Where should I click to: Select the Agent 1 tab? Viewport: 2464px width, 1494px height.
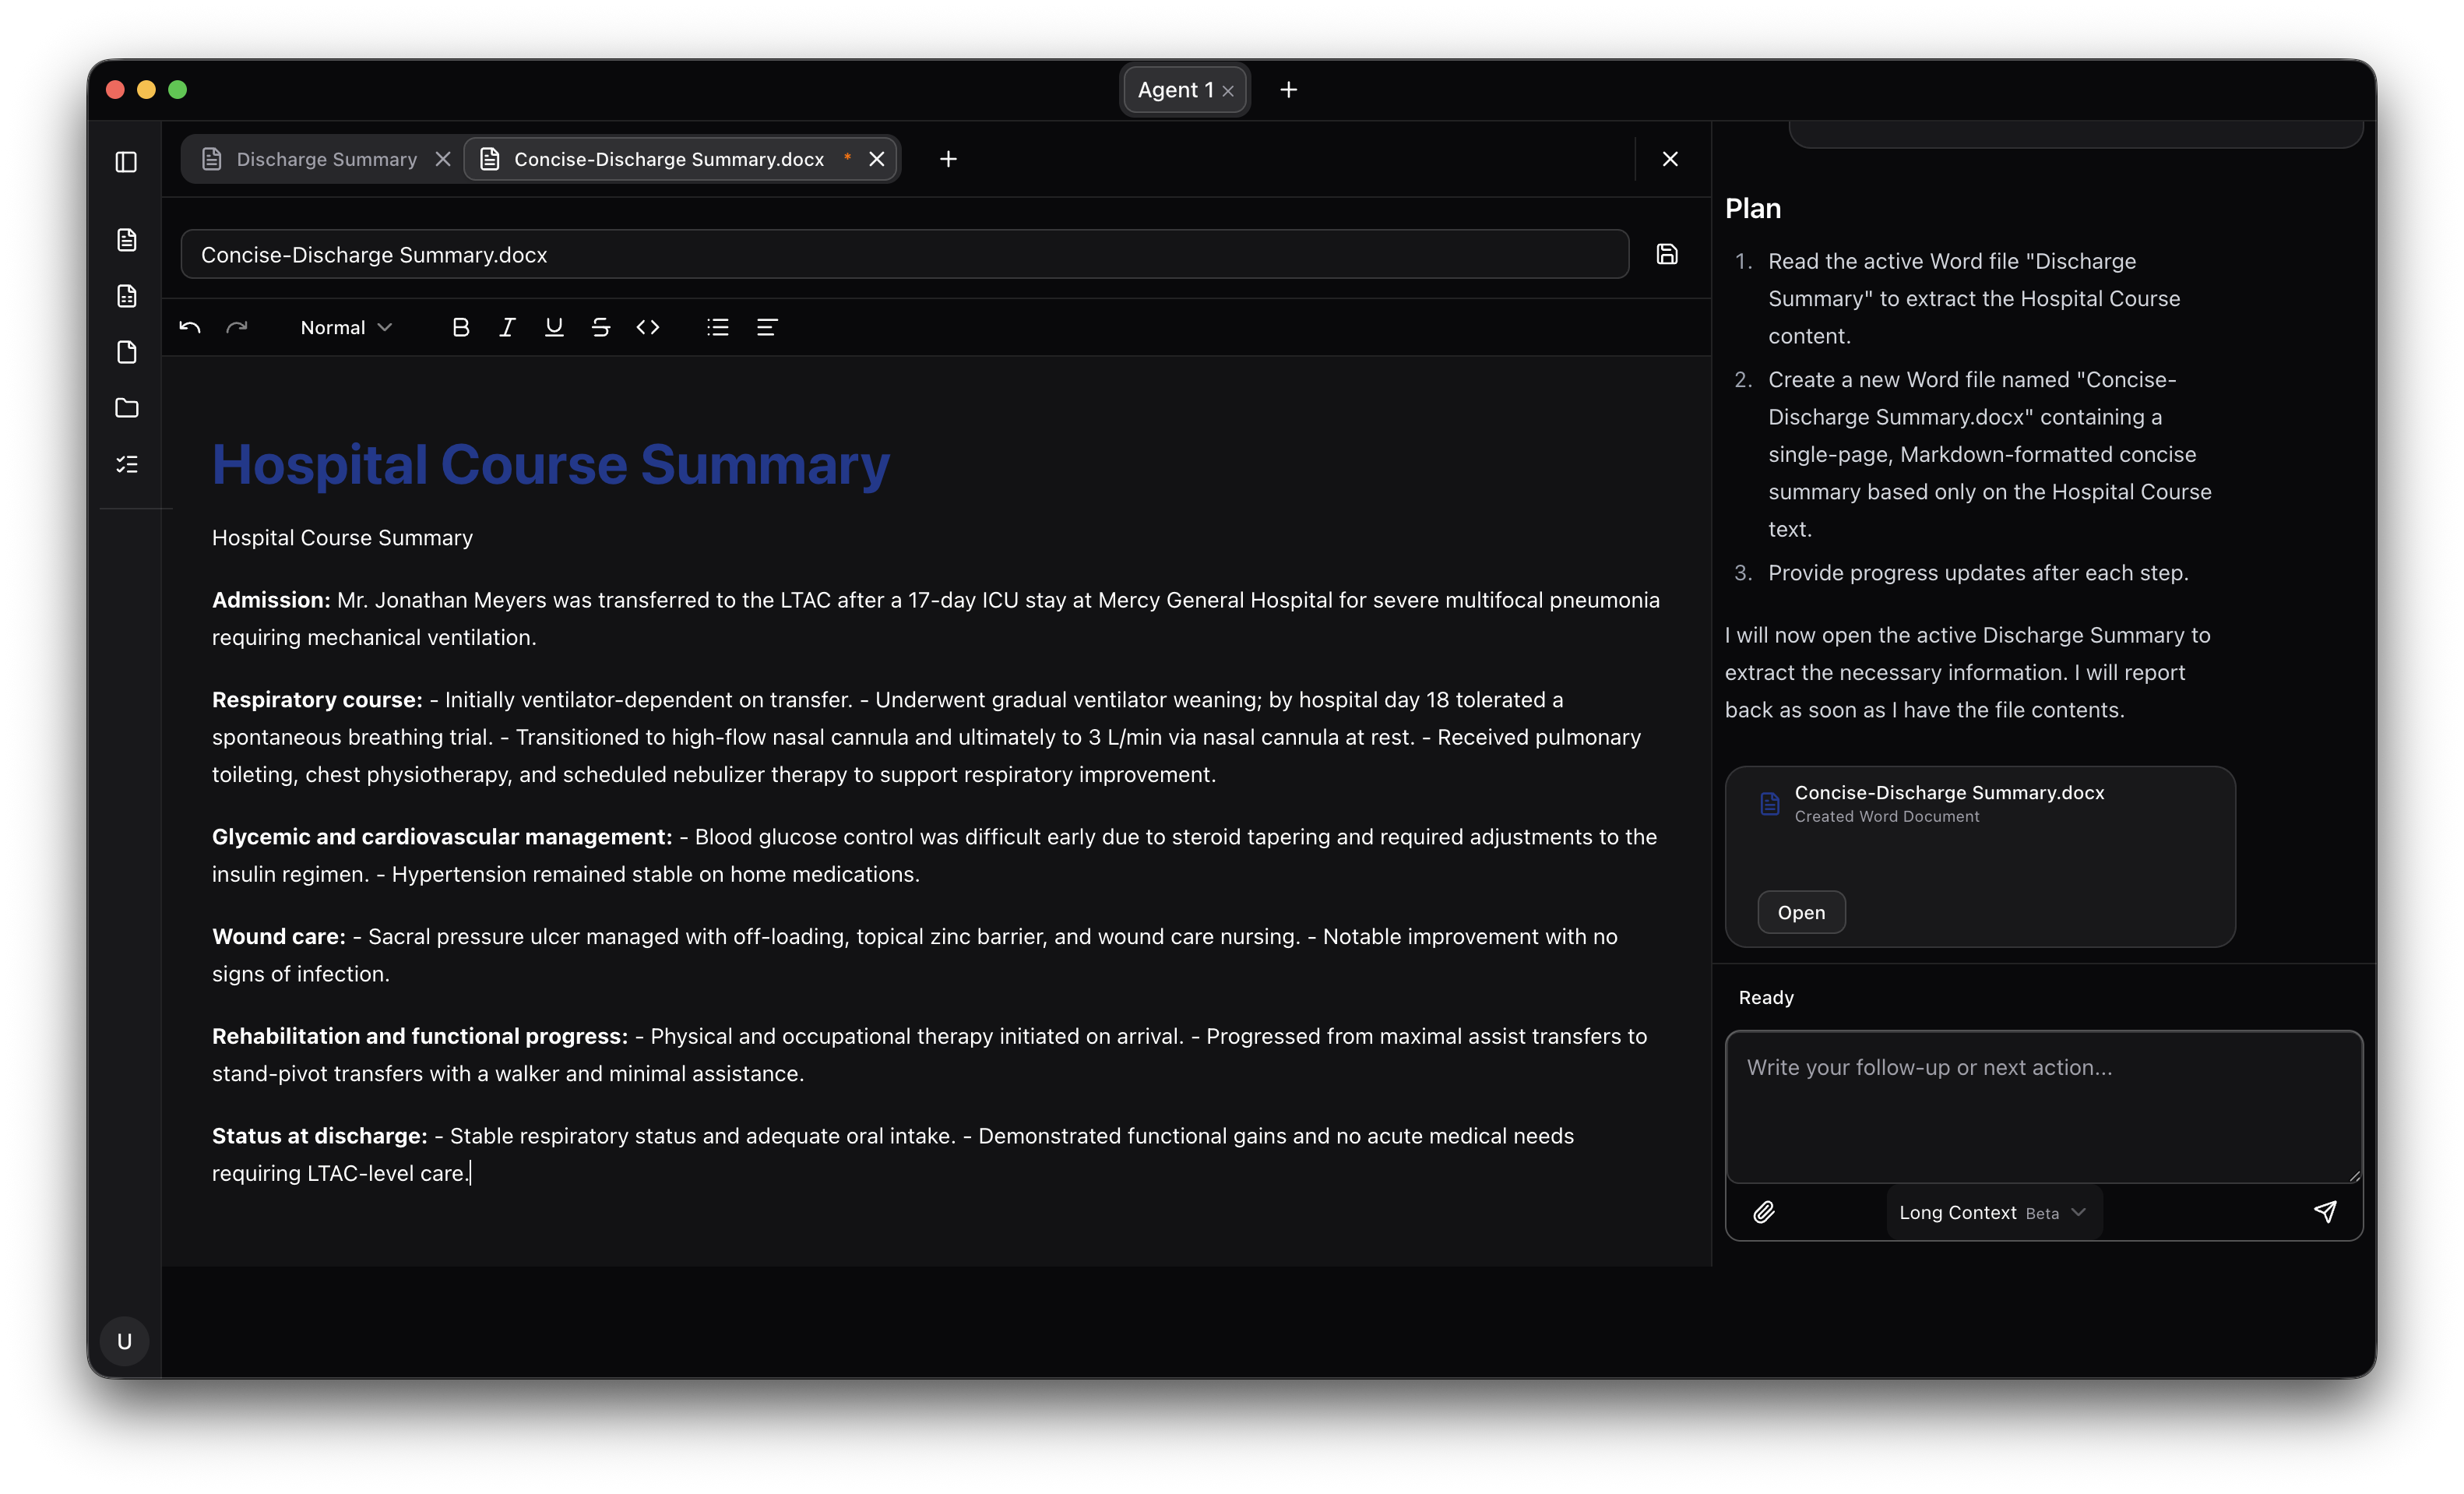[1177, 89]
